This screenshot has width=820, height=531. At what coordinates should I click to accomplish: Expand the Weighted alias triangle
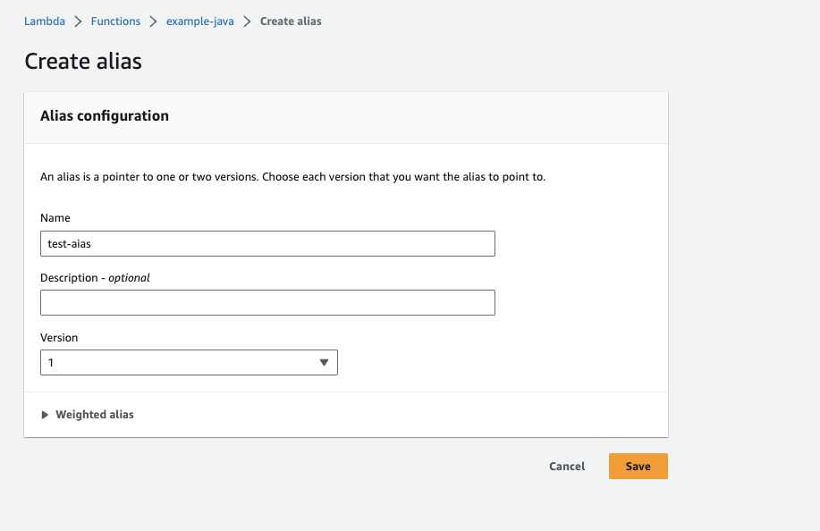[x=45, y=415]
